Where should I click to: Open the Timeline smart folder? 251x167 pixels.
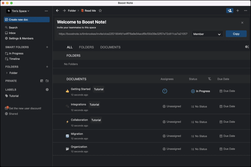(x=12, y=59)
